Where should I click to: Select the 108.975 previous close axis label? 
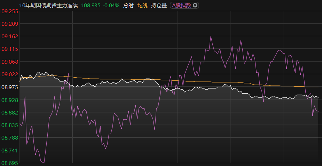click(9, 87)
